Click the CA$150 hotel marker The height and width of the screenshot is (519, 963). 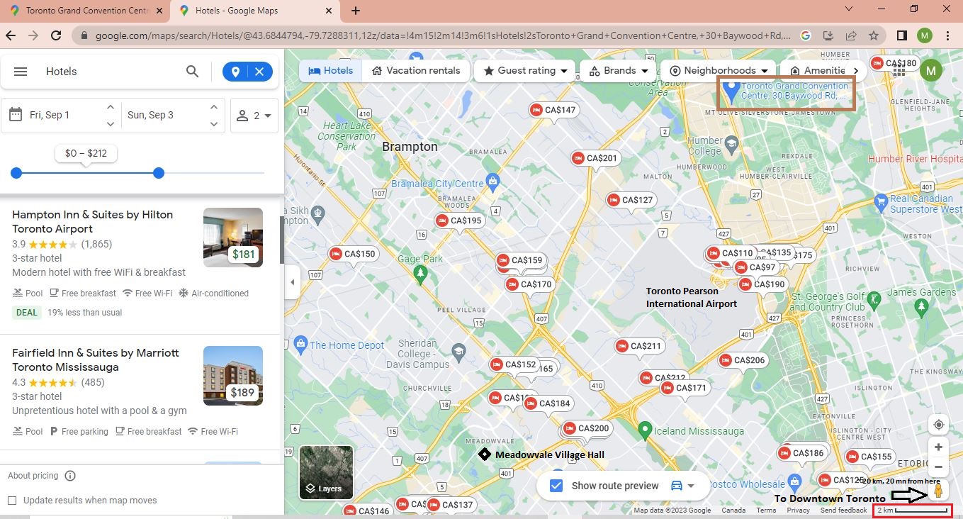coord(353,254)
